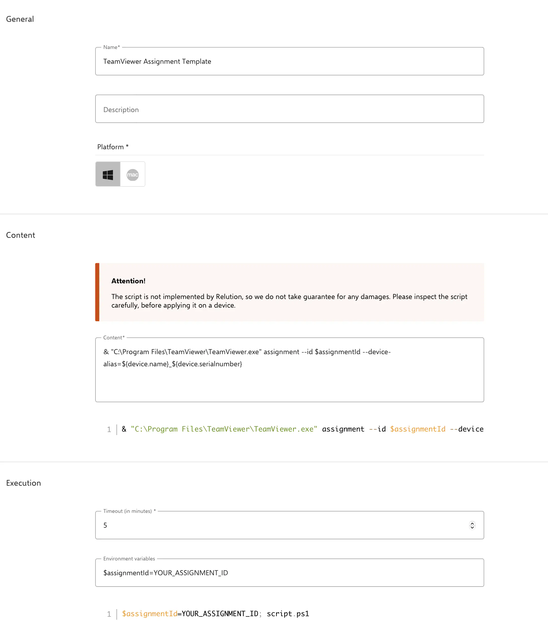Screen dimensions: 548x644
Task: Enable macOS platform for the template
Action: 133,174
